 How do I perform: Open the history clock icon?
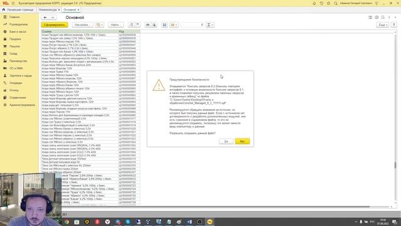coord(321,3)
